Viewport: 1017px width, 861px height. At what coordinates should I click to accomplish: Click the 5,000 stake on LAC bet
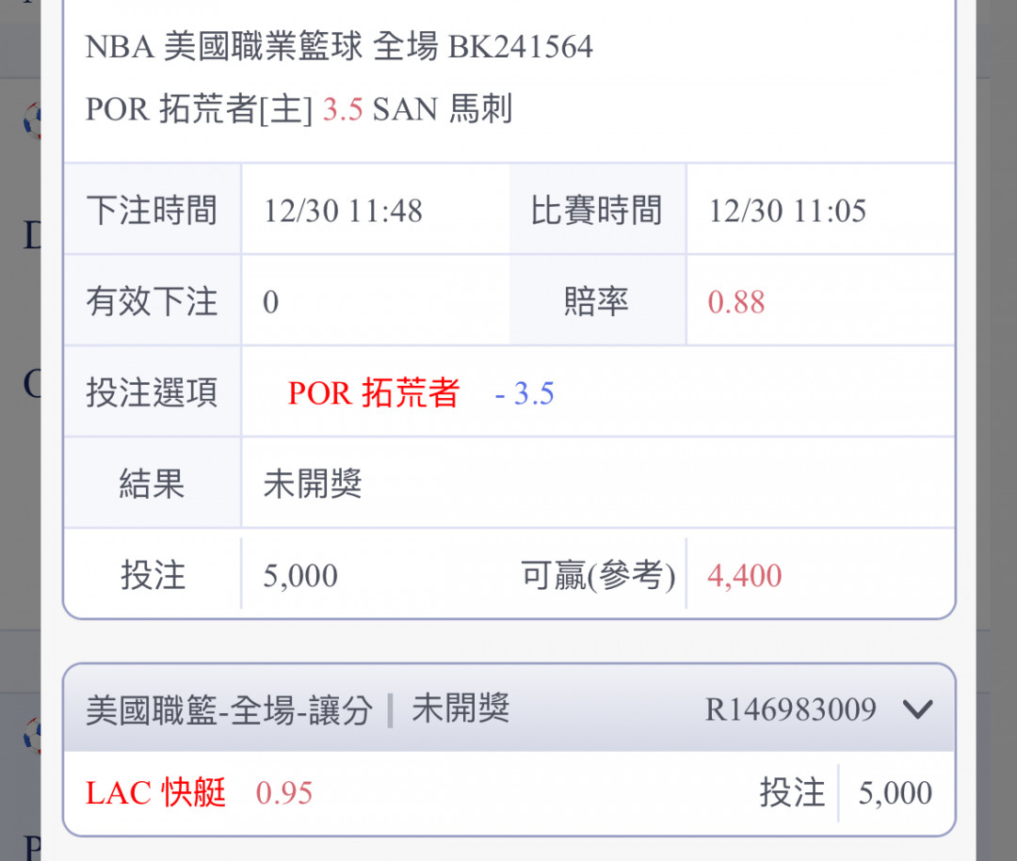tap(896, 793)
